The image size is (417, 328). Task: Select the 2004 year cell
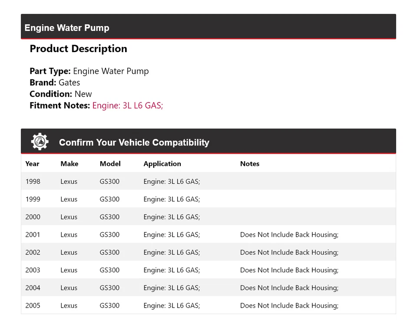(x=33, y=288)
